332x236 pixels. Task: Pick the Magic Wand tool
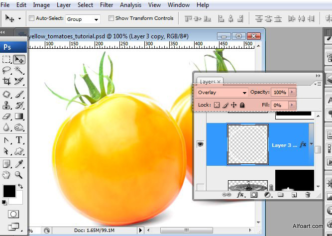[x=19, y=70]
